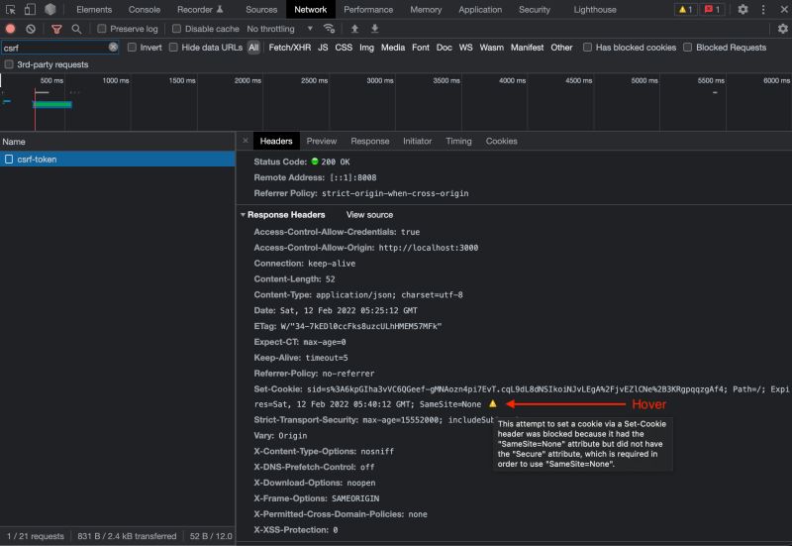The height and width of the screenshot is (546, 792).
Task: Collapse the Response Headers section
Action: click(243, 215)
